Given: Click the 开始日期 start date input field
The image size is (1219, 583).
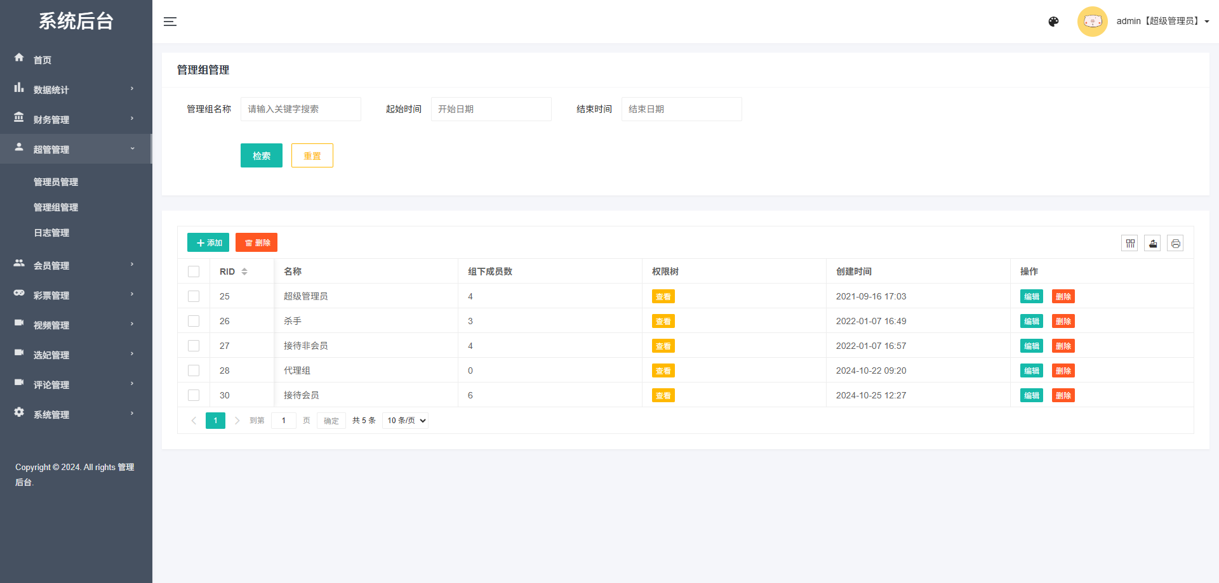Looking at the screenshot, I should [x=491, y=108].
